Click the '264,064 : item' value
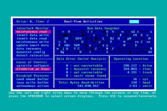This screenshot has height=111, width=167. 137,69
